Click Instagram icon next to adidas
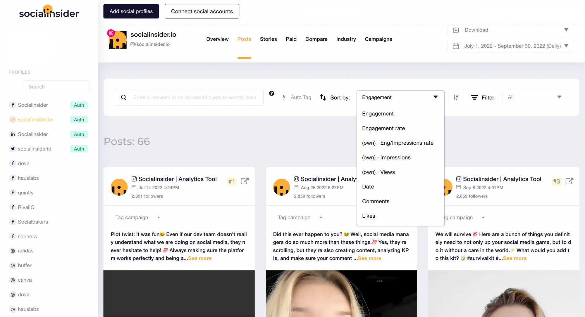This screenshot has height=317, width=585. pyautogui.click(x=13, y=251)
